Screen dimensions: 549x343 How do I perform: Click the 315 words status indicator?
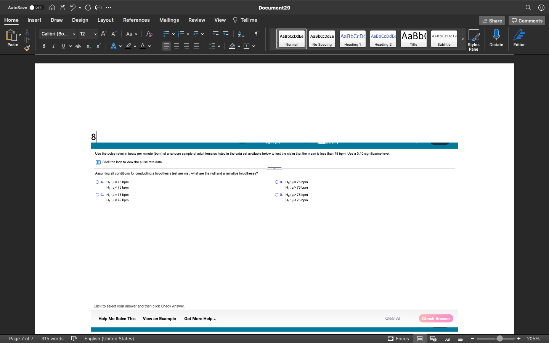pos(52,338)
